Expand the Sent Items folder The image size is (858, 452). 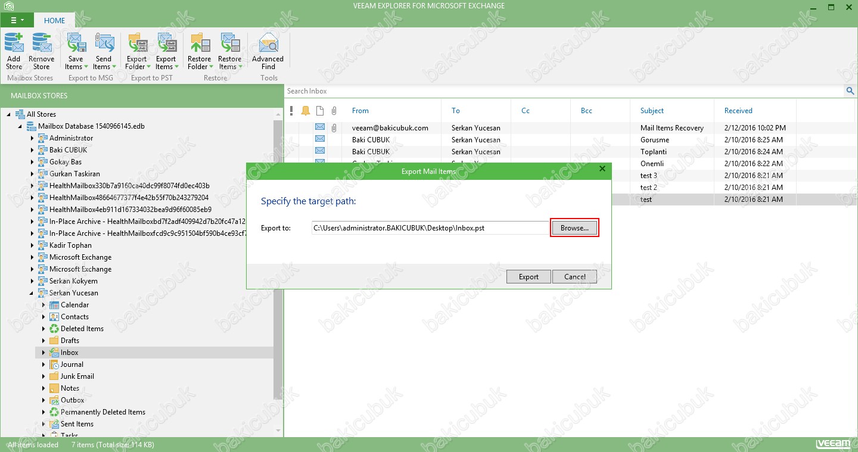tap(43, 424)
